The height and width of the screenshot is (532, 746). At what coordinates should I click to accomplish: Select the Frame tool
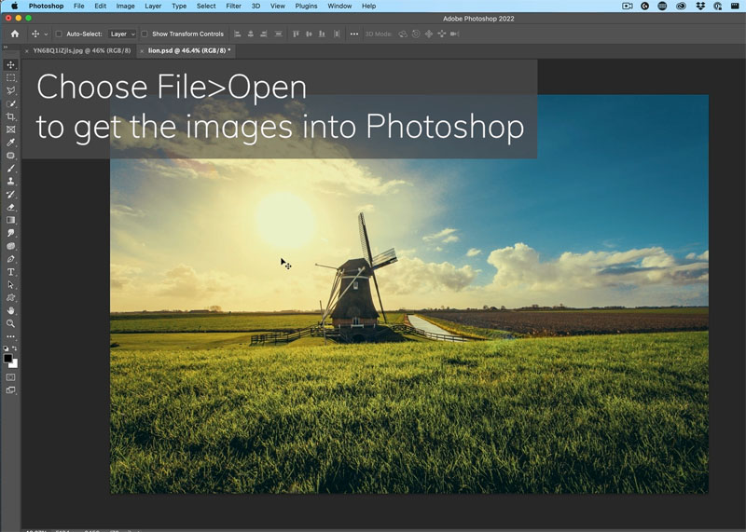[10, 130]
